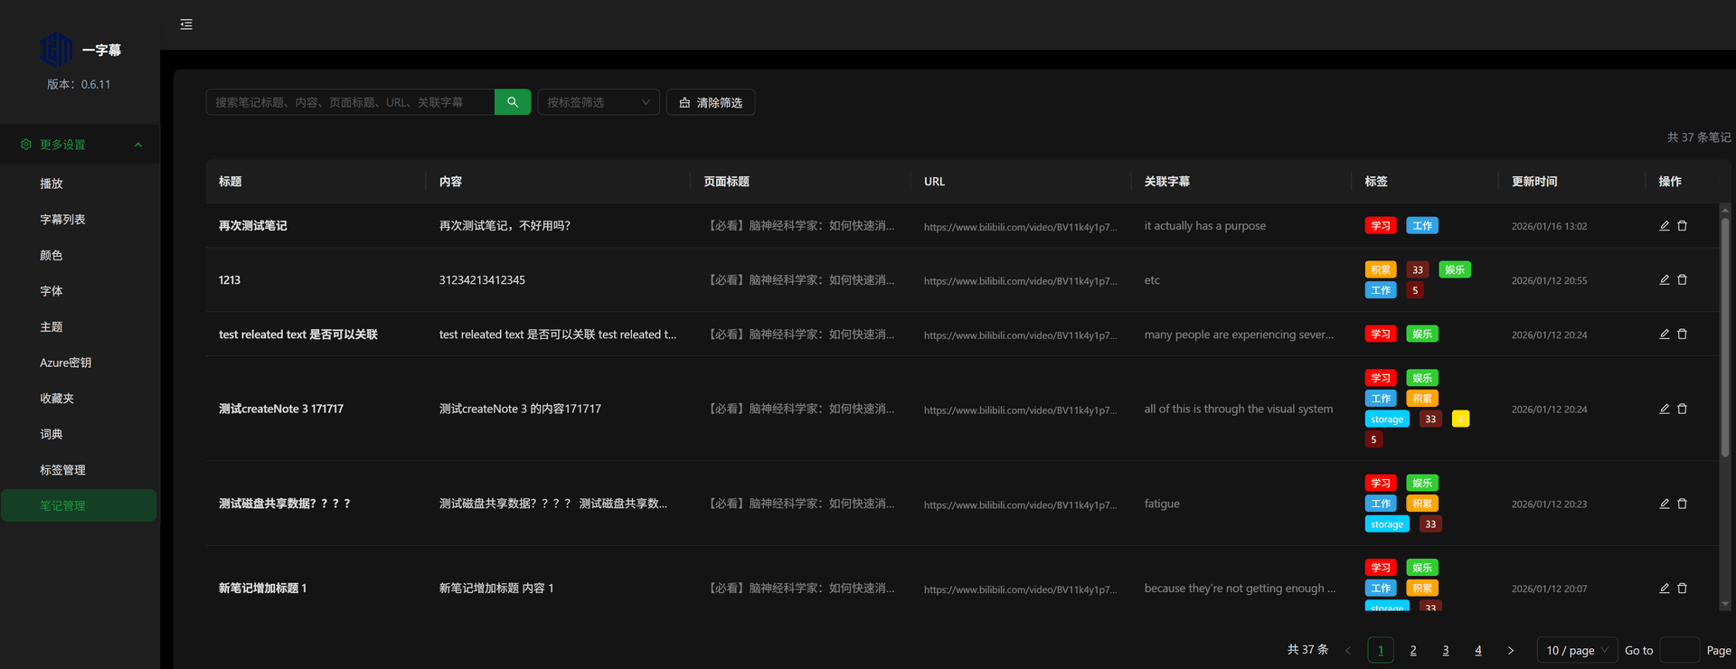Screen dimensions: 1736x669
Task: Click the cyan storage tag in 测试createNote row
Action: tap(1387, 419)
